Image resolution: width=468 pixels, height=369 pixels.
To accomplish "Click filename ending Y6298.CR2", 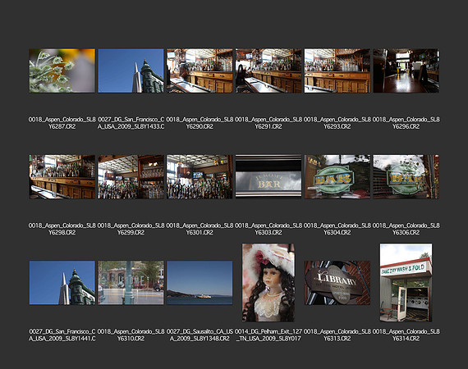I will pyautogui.click(x=62, y=229).
